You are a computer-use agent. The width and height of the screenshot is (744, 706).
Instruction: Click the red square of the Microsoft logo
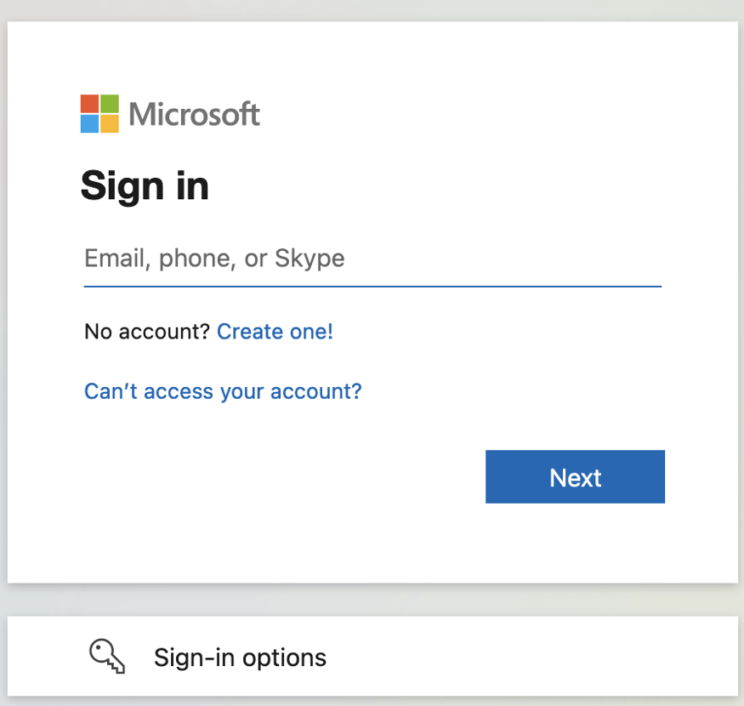89,104
